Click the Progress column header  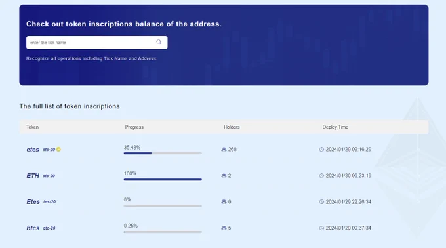coord(134,127)
